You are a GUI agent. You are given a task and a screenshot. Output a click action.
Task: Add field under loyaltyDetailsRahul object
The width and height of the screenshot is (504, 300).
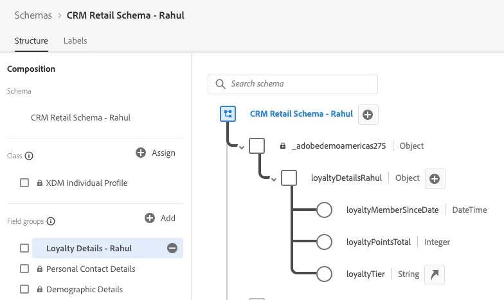tap(435, 178)
